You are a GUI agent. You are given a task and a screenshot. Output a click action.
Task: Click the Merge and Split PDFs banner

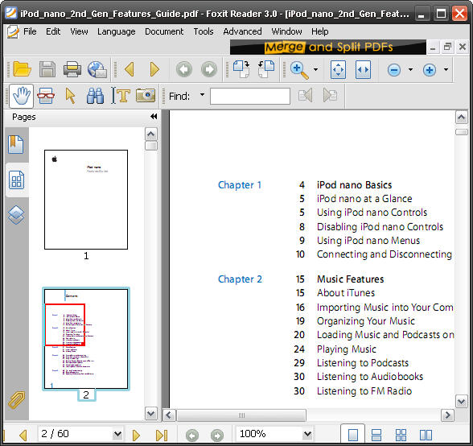[x=328, y=47]
